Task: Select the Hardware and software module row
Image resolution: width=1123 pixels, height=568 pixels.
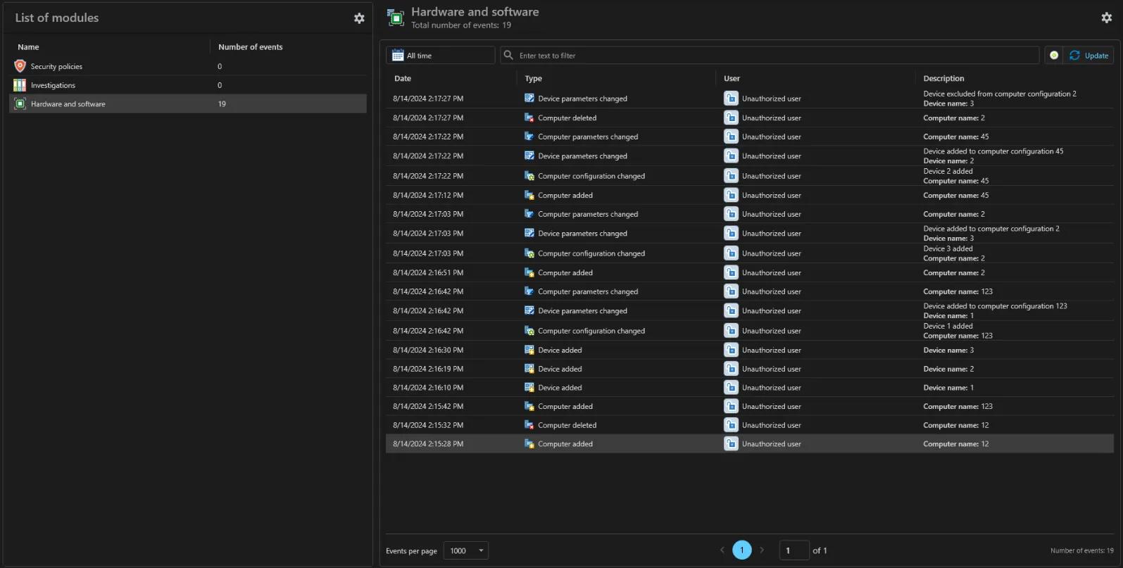Action: (x=188, y=103)
